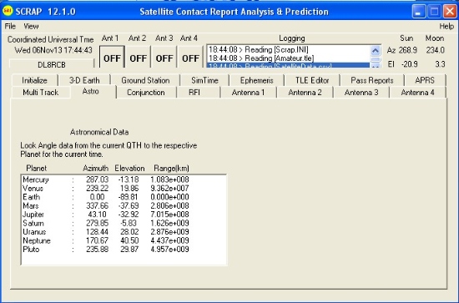Toggle the Ant 1 OFF button
The height and width of the screenshot is (303, 459).
(112, 57)
